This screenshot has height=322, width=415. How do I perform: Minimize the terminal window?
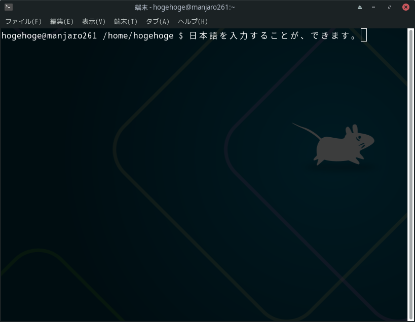coord(373,7)
